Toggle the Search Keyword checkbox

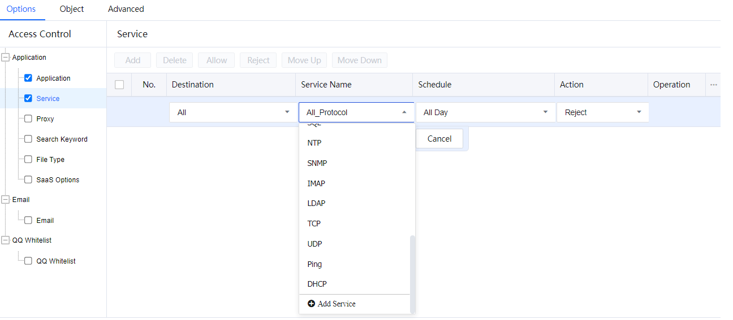(28, 139)
